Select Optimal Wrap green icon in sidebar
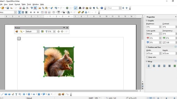The image size is (177, 99). (175, 66)
